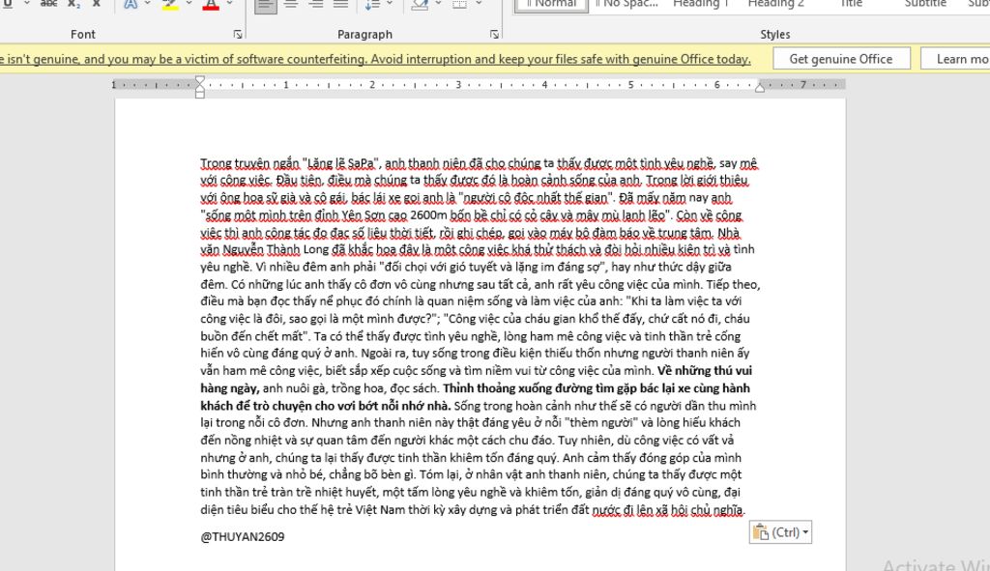Apply the No Spacing style
Screen dimensions: 990x571
pyautogui.click(x=626, y=4)
